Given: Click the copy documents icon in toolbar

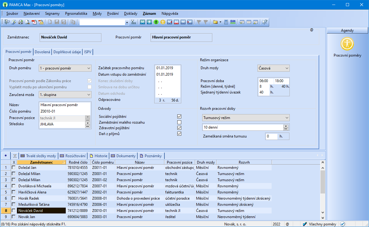Looking at the screenshot, I should point(73,22).
